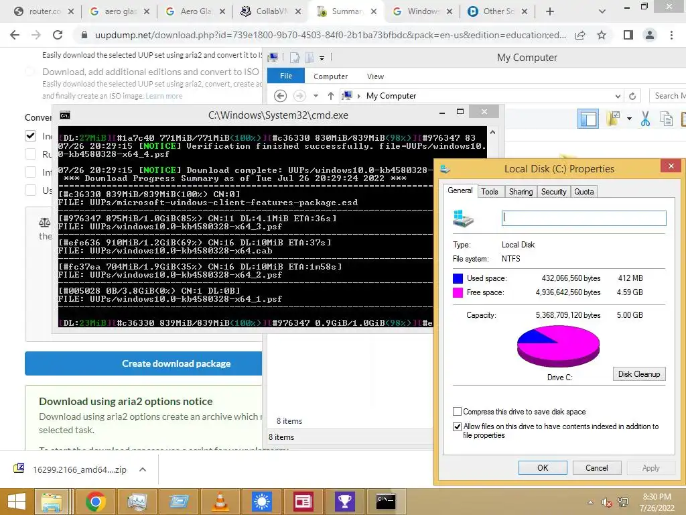Click cmd window scrollbar up arrow
The image size is (686, 515).
pos(492,132)
